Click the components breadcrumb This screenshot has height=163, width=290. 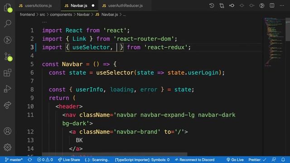click(x=61, y=14)
